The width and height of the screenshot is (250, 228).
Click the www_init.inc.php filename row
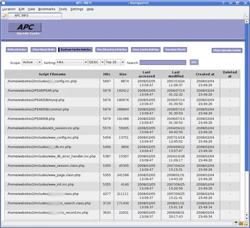[x=41, y=185]
